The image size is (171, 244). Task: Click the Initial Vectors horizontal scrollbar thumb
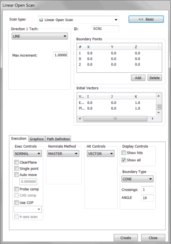pyautogui.click(x=115, y=118)
